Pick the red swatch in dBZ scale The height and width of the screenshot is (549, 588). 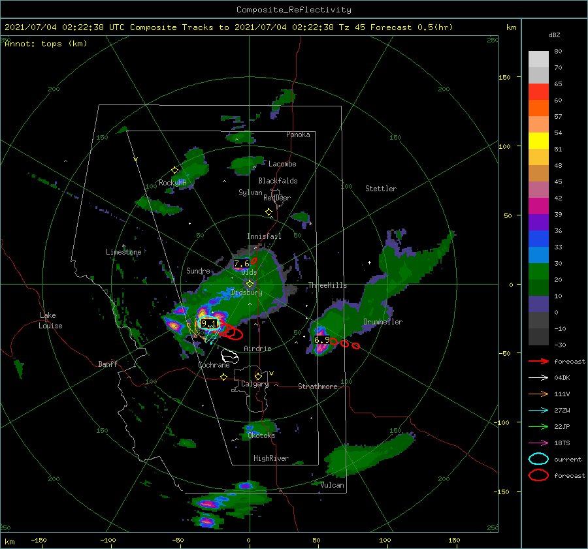pos(538,91)
